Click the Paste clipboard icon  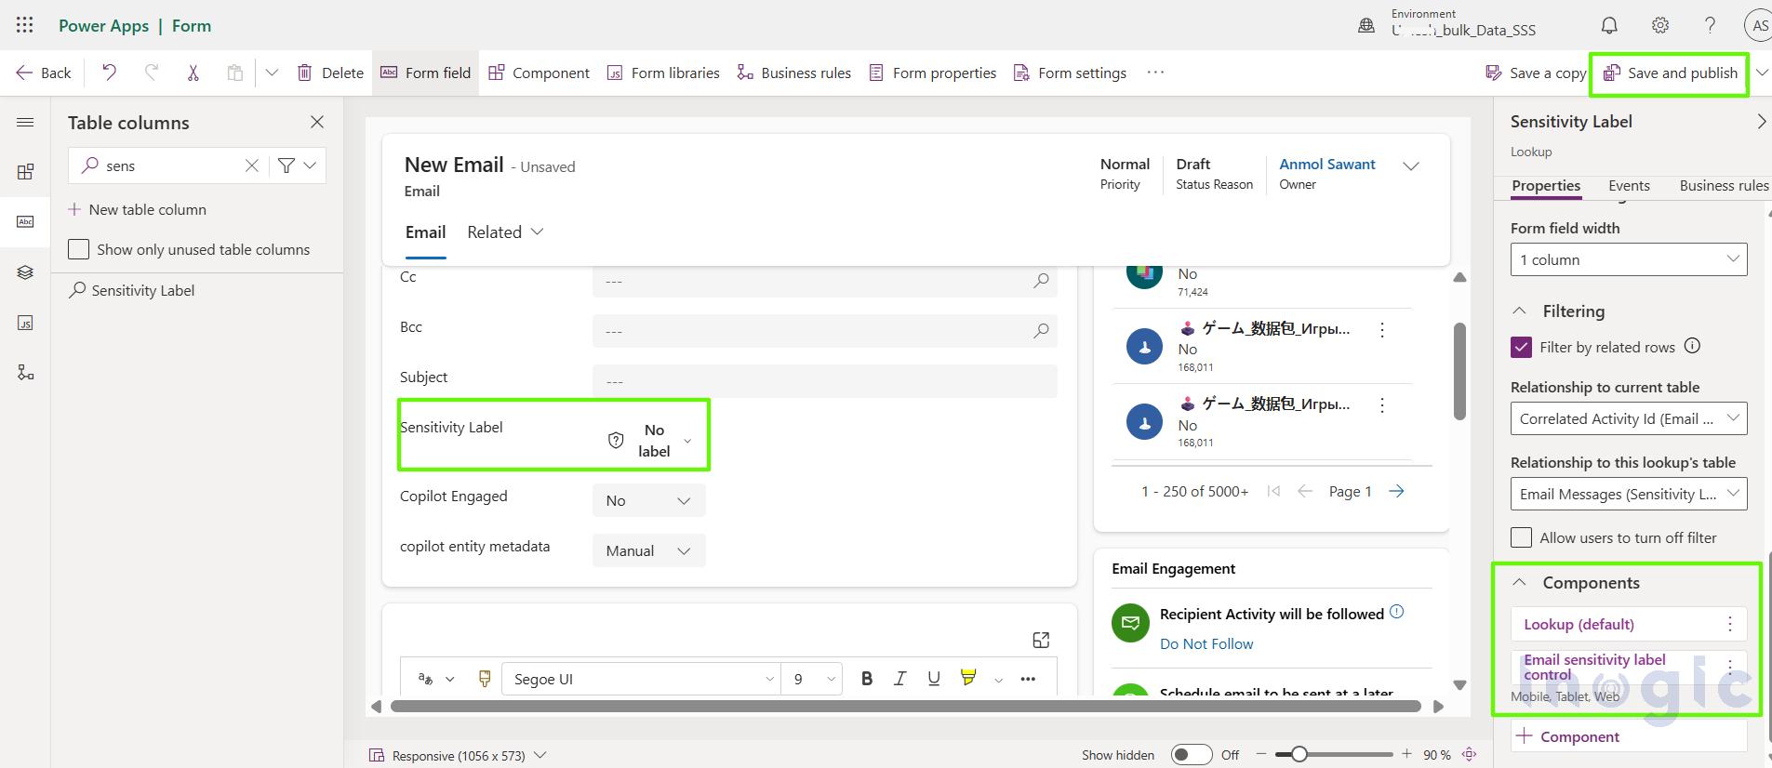[x=235, y=73]
